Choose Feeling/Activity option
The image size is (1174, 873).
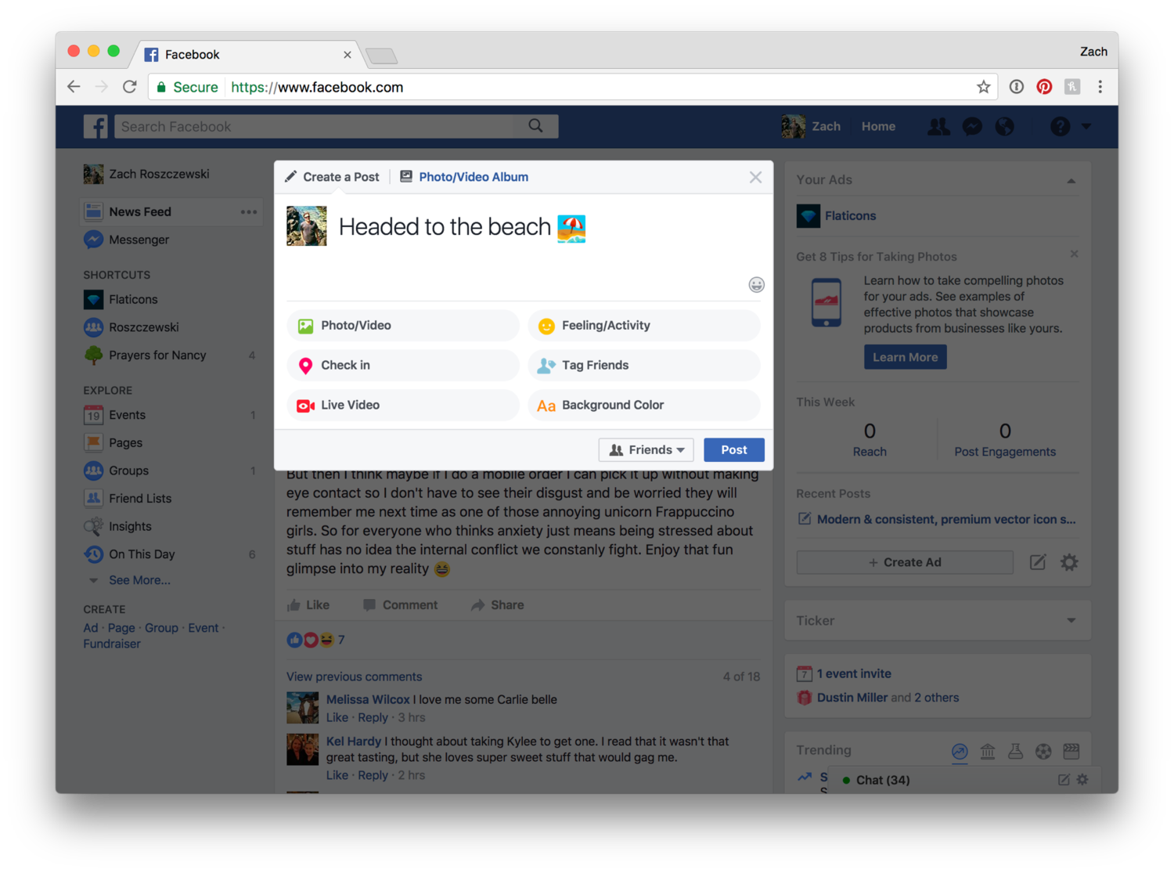coord(644,326)
